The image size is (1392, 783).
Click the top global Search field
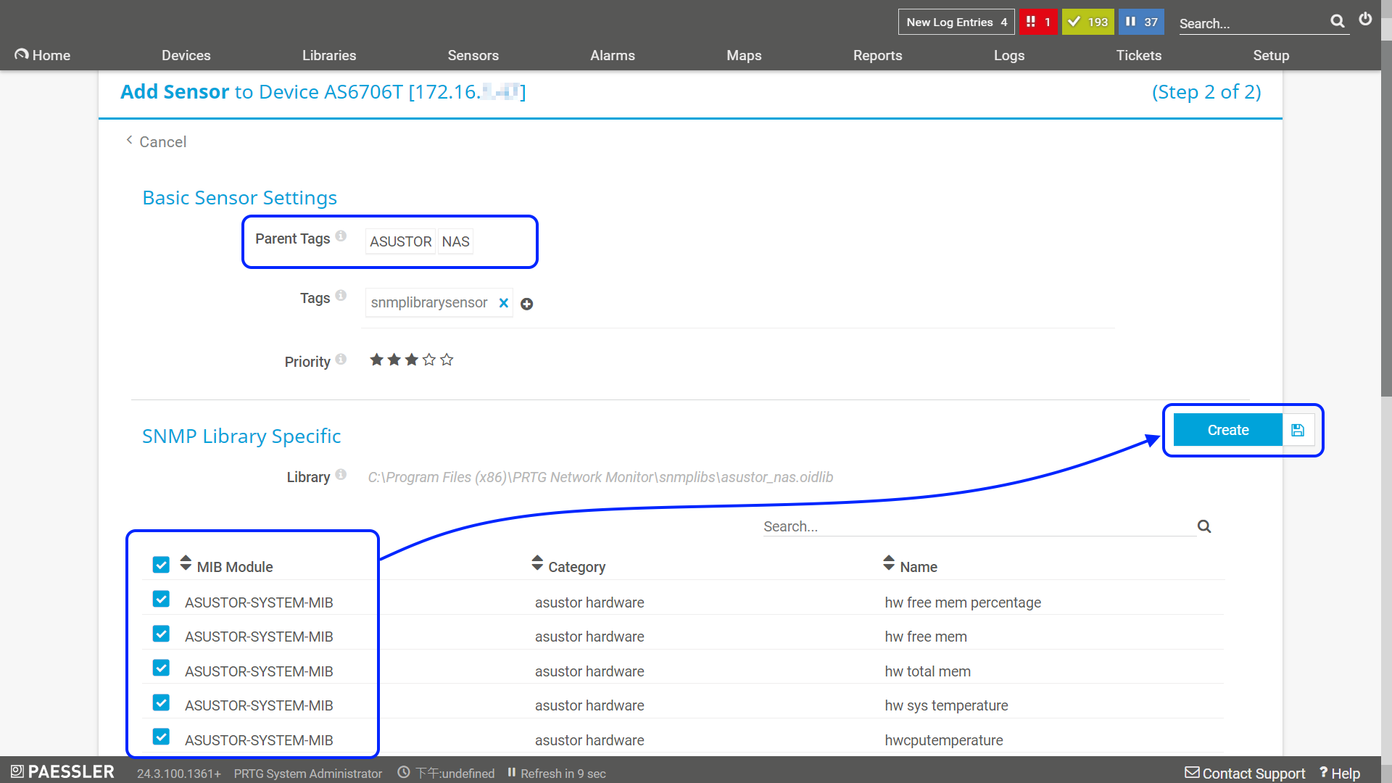1253,23
